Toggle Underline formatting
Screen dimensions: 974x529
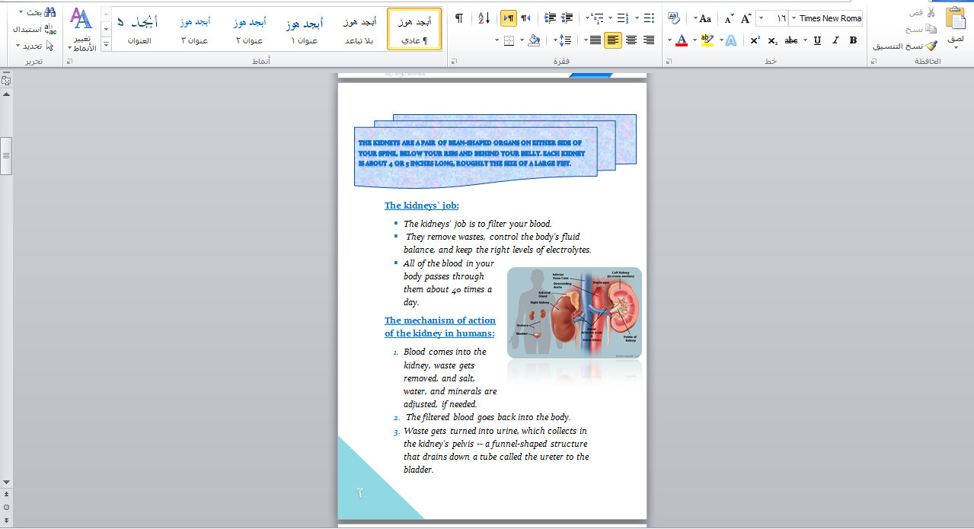pos(817,40)
